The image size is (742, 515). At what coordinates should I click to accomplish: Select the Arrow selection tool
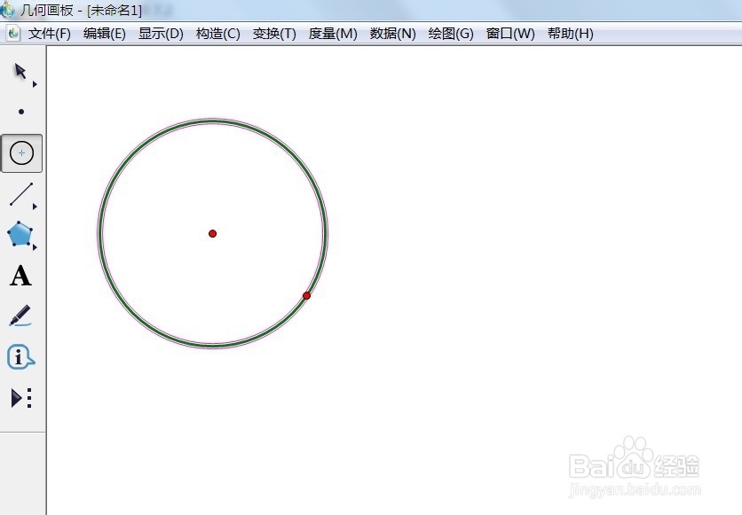(x=20, y=72)
